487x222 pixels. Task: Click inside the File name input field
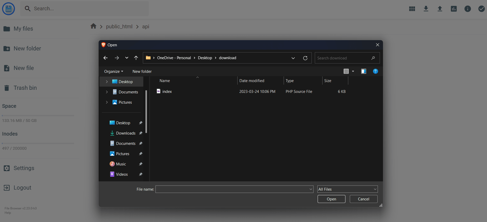[x=232, y=189]
